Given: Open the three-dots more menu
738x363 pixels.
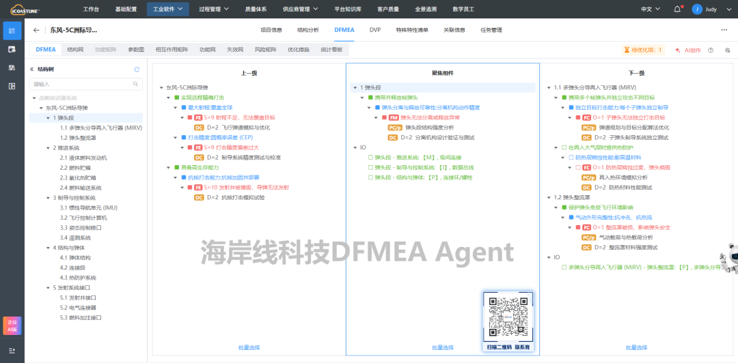Looking at the screenshot, I should point(724,30).
